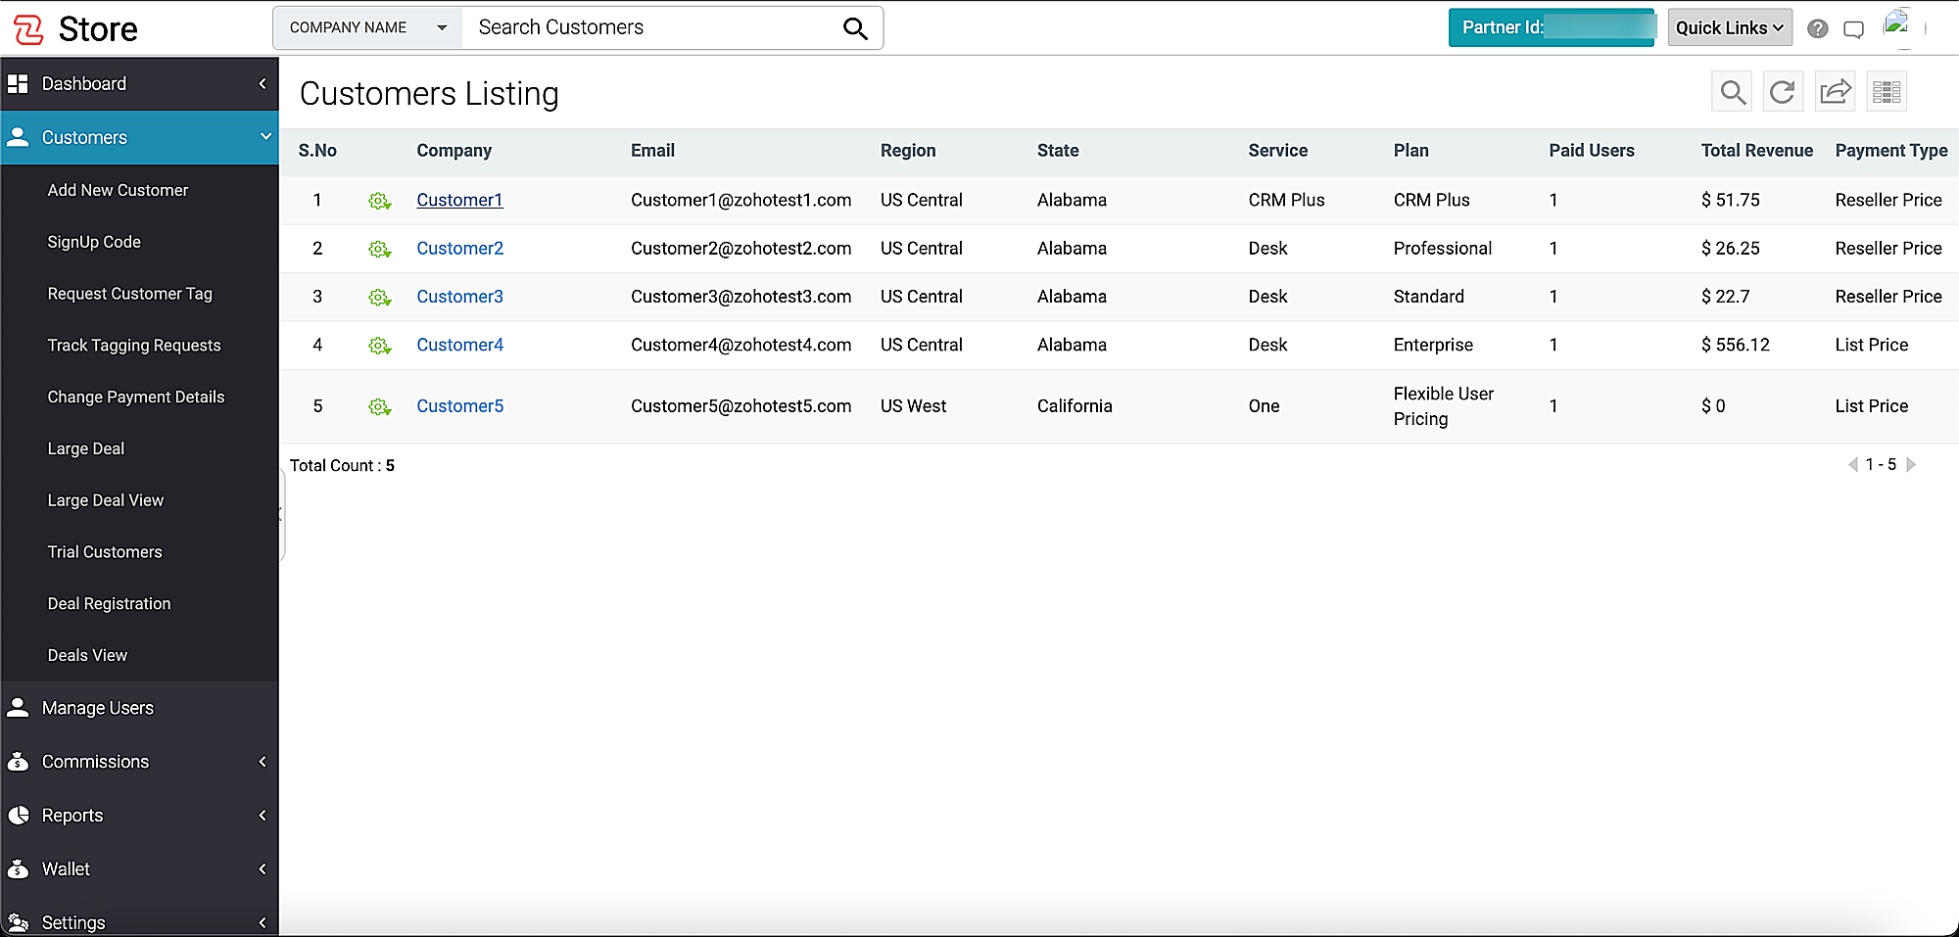
Task: Click the Manage Users person icon
Action: pyautogui.click(x=18, y=708)
